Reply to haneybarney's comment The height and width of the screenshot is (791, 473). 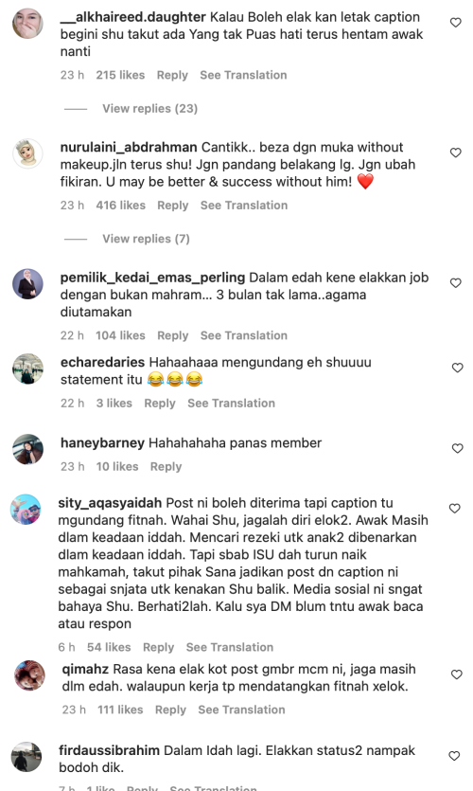click(x=166, y=467)
